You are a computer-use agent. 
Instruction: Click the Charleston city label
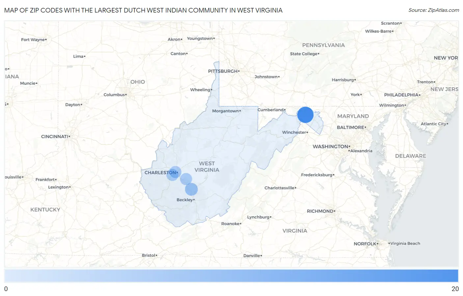(x=160, y=173)
